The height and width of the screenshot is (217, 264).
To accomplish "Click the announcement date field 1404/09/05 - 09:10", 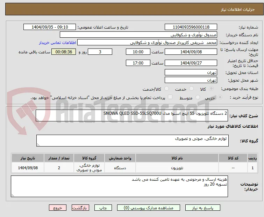I will click(50, 27).
